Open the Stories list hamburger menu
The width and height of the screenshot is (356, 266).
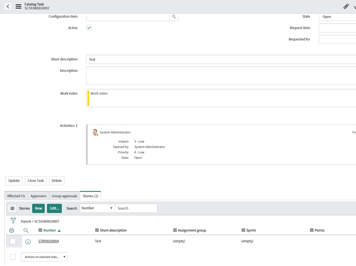tap(12, 208)
